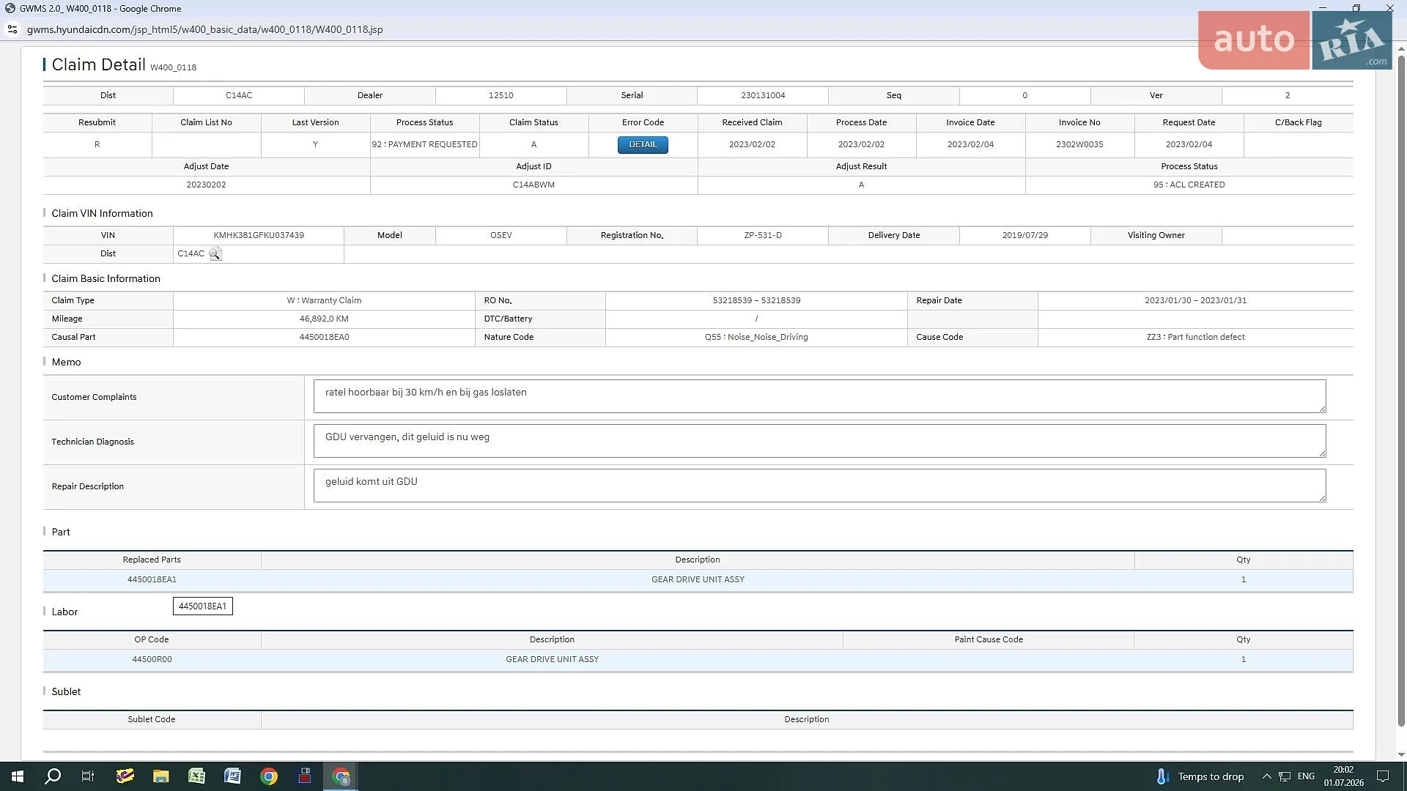The image size is (1407, 791).
Task: Click the Delivery Date value 2019/07/29
Action: tap(1024, 235)
